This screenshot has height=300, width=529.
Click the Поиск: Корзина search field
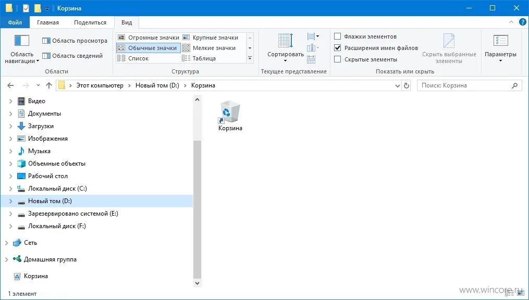click(464, 85)
